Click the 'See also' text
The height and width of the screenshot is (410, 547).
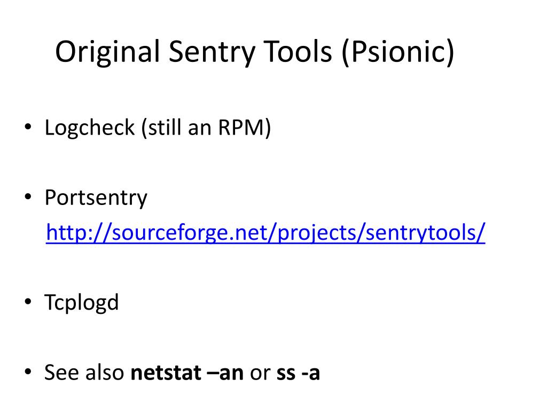coord(84,372)
